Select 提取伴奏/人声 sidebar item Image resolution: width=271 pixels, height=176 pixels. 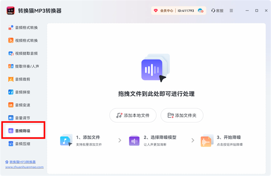point(23,66)
